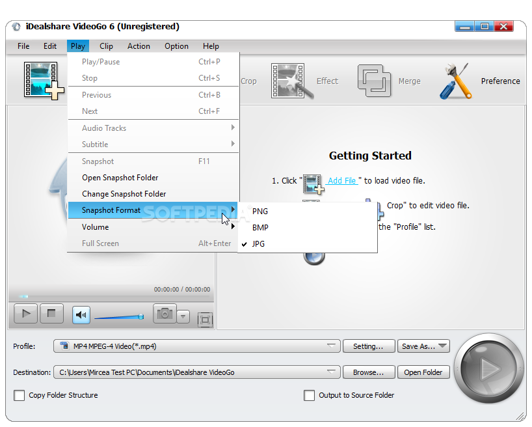Expand the Snapshot Format submenu
The width and height of the screenshot is (532, 427).
pos(153,210)
